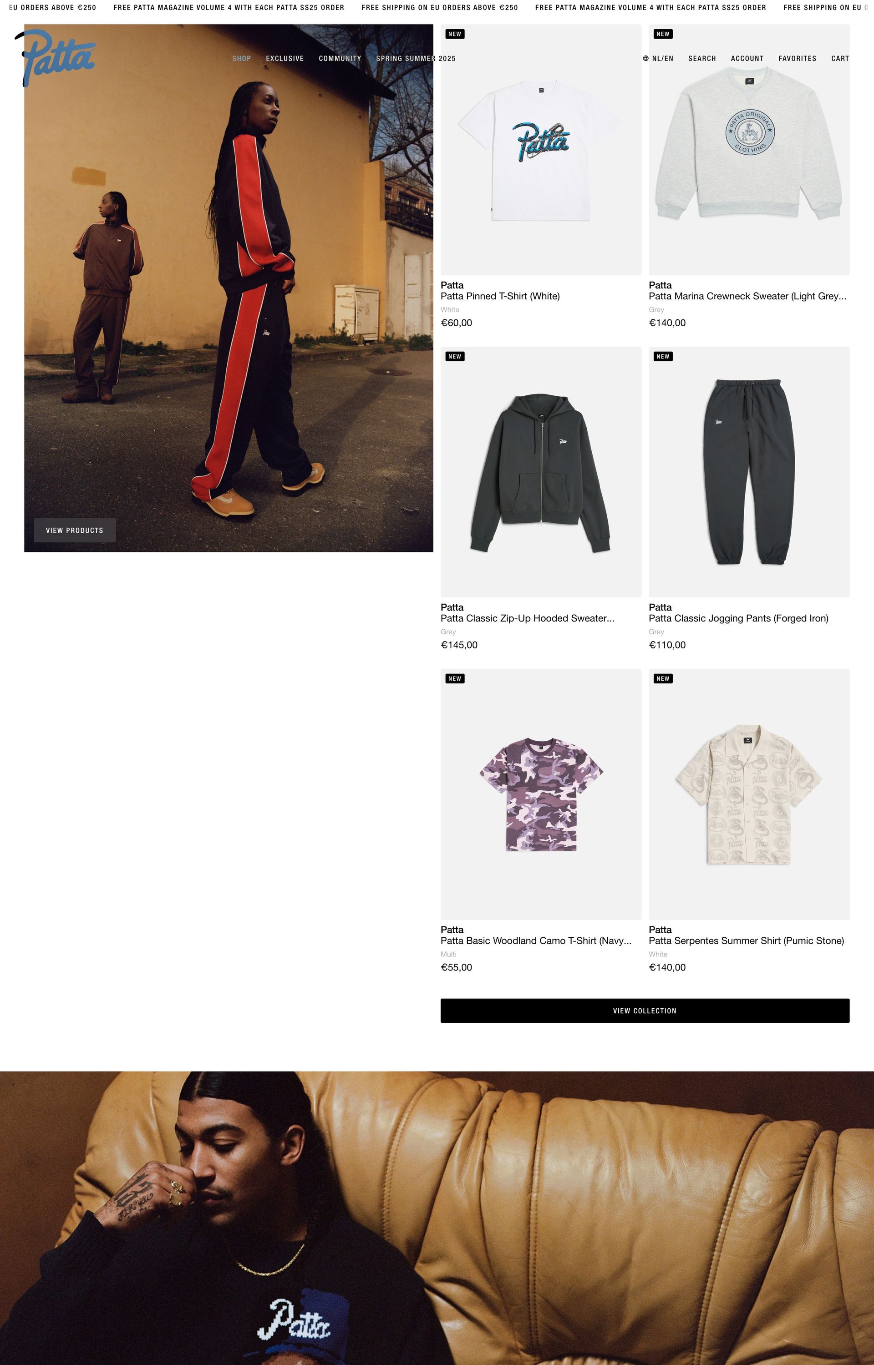
Task: Open Spring Summer 2025 collection link
Action: coord(416,58)
